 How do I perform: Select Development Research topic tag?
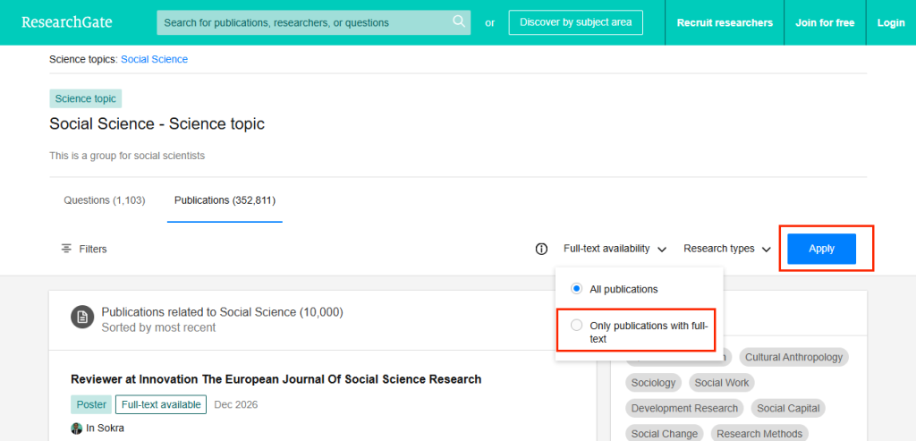684,408
